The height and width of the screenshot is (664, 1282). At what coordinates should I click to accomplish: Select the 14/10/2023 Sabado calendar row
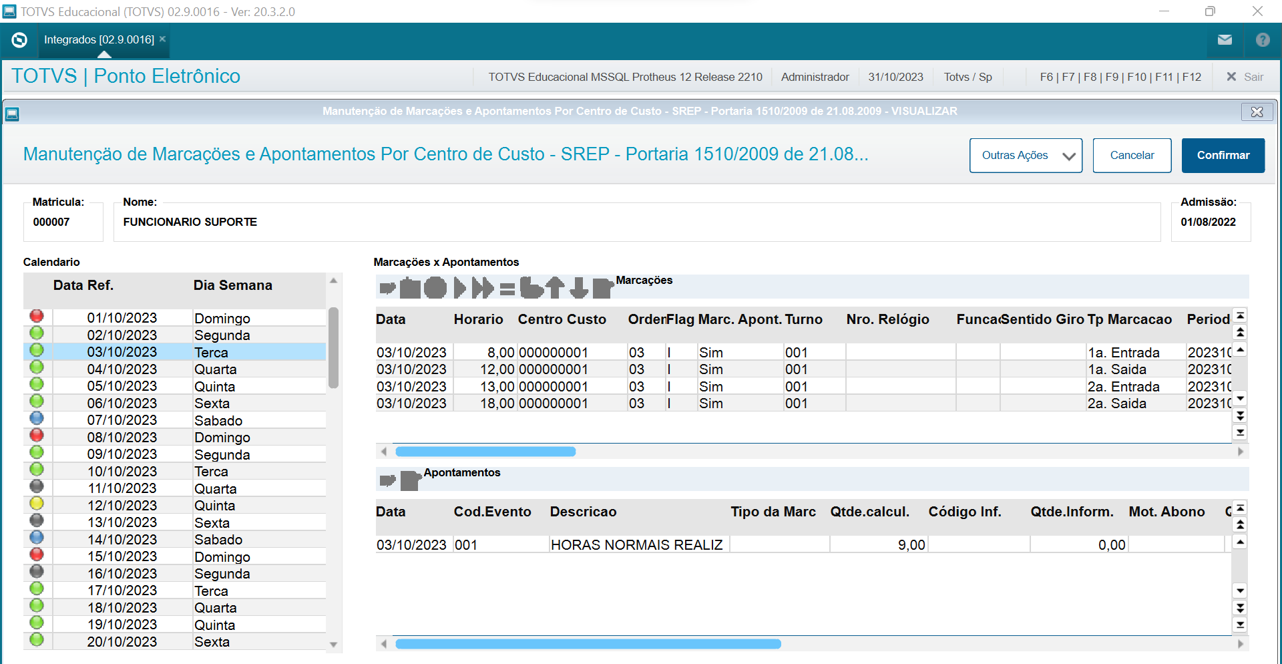point(175,540)
